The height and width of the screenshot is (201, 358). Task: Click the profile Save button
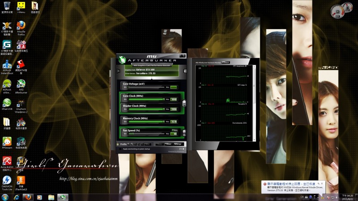tap(148, 144)
